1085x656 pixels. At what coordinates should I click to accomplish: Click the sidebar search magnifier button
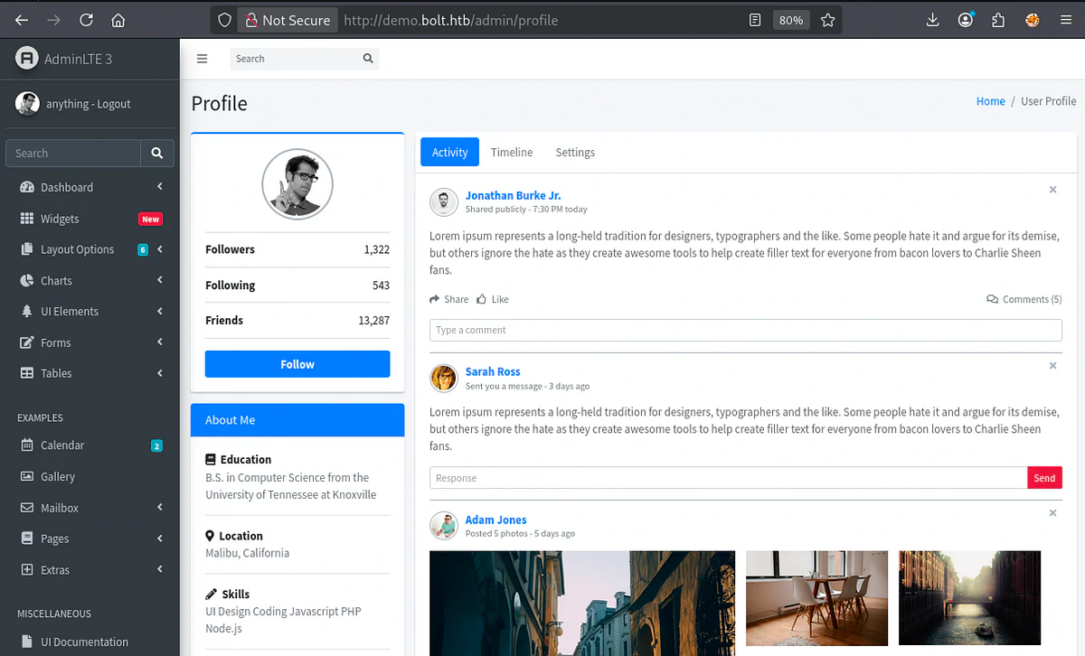(157, 153)
